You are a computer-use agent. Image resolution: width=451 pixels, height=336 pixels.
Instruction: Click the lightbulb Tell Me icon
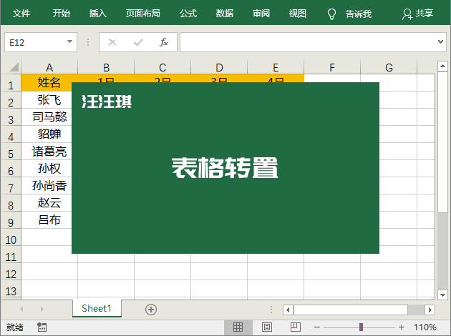click(x=331, y=14)
